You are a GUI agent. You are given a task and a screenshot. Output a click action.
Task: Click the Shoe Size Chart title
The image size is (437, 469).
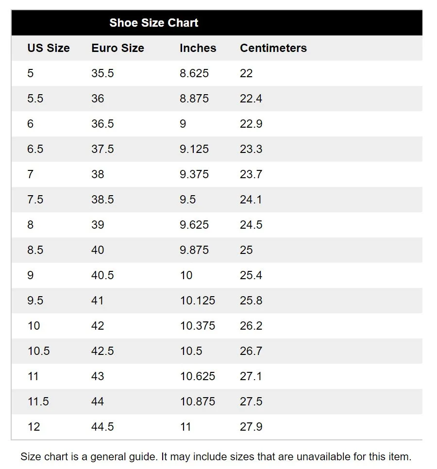pos(153,23)
